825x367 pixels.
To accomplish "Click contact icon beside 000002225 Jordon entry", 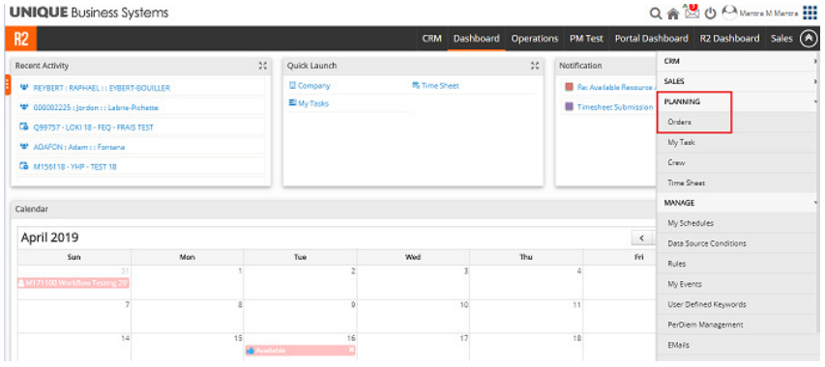I will [24, 107].
